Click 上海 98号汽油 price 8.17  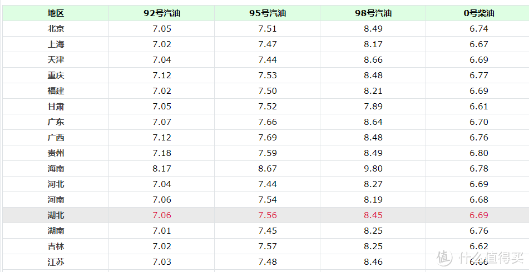tap(373, 44)
